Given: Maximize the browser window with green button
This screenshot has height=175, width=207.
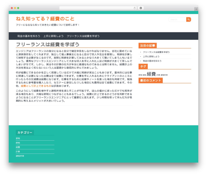Looking at the screenshot, I should pos(18,8).
